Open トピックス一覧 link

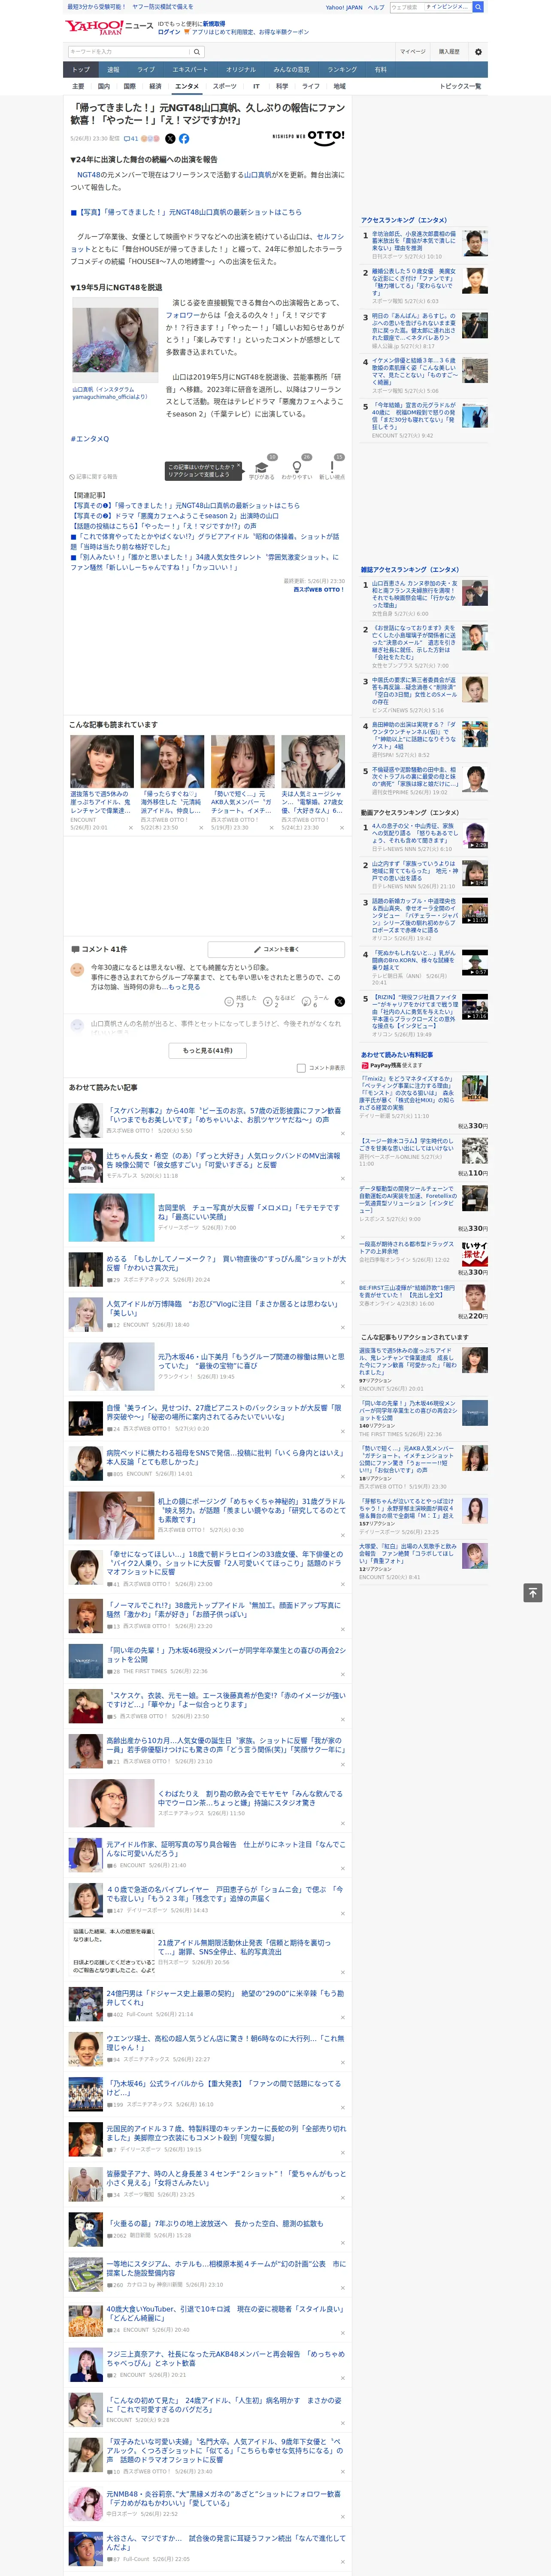coord(460,86)
